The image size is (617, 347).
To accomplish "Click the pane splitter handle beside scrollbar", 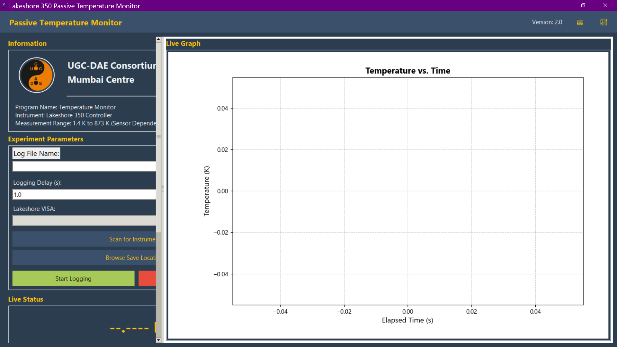I will (163, 190).
